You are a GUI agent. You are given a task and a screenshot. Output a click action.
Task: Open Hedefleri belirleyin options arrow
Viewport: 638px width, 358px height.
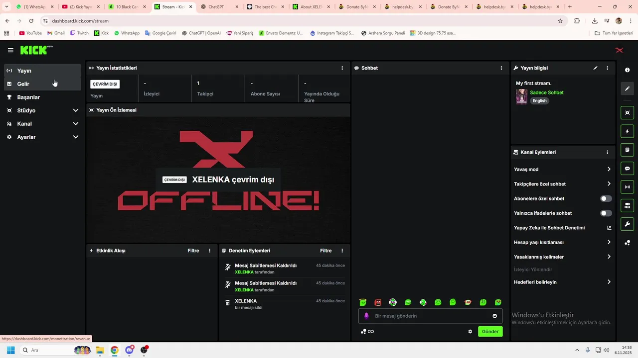[609, 282]
